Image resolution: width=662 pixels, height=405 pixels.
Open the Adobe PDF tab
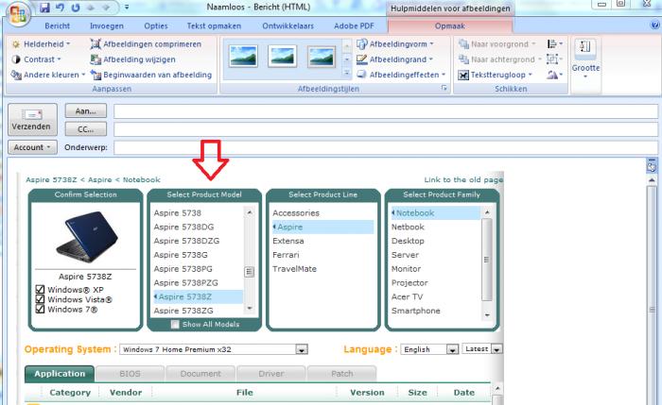(x=354, y=25)
